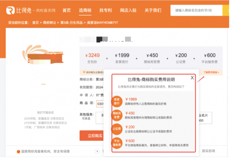This screenshot has height=158, width=230.
Task: Click the ¥3249 全包价 amount
Action: click(x=92, y=55)
